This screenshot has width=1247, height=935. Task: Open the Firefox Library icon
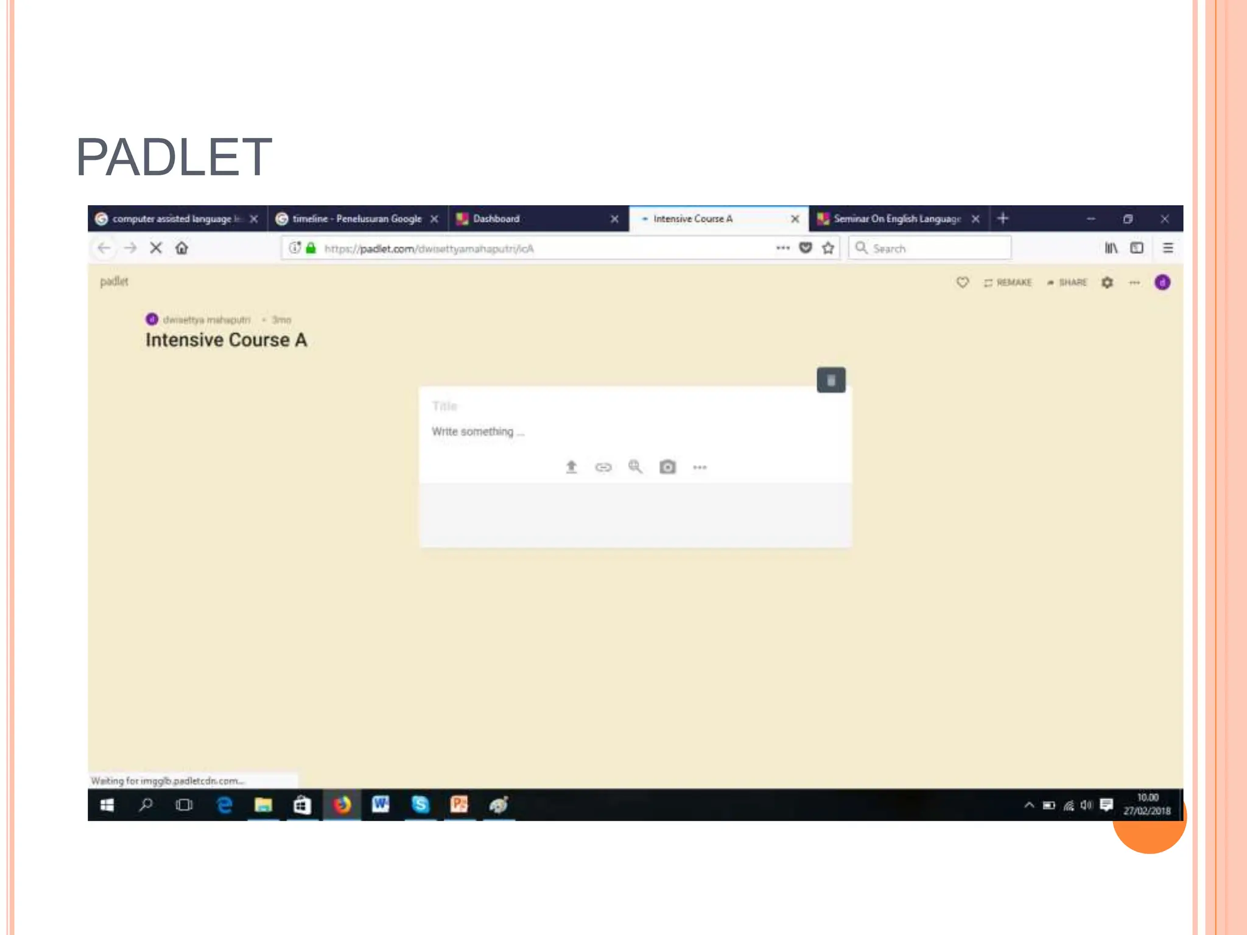1111,248
